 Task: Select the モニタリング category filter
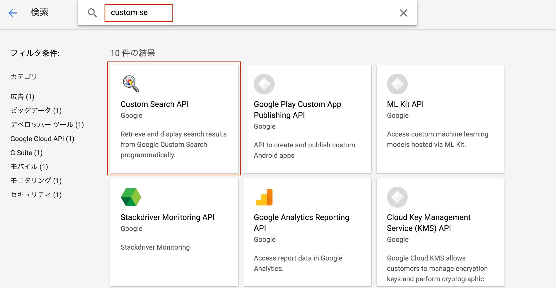click(36, 181)
